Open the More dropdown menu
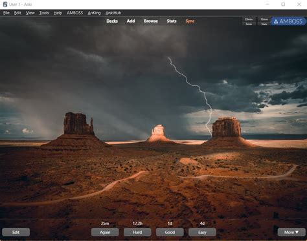 [x=291, y=232]
